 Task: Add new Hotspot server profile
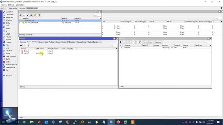(x=21, y=45)
